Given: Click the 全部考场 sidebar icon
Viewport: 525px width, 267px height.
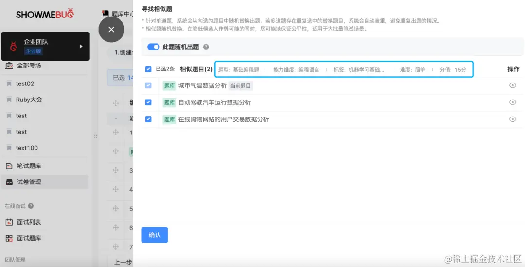Looking at the screenshot, I should tap(9, 66).
